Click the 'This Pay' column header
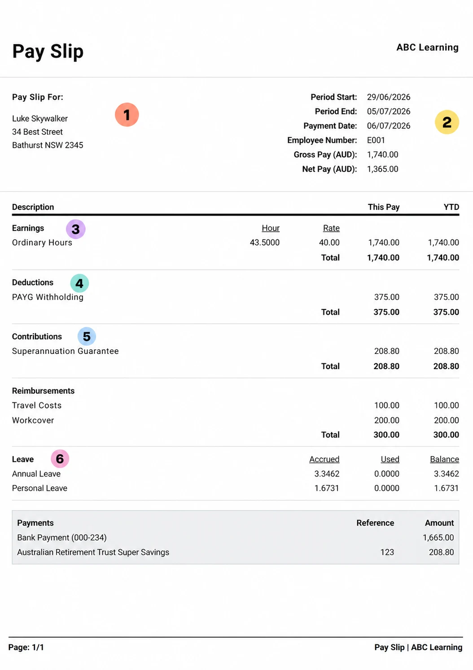Viewport: 473px width, 670px height. point(384,207)
